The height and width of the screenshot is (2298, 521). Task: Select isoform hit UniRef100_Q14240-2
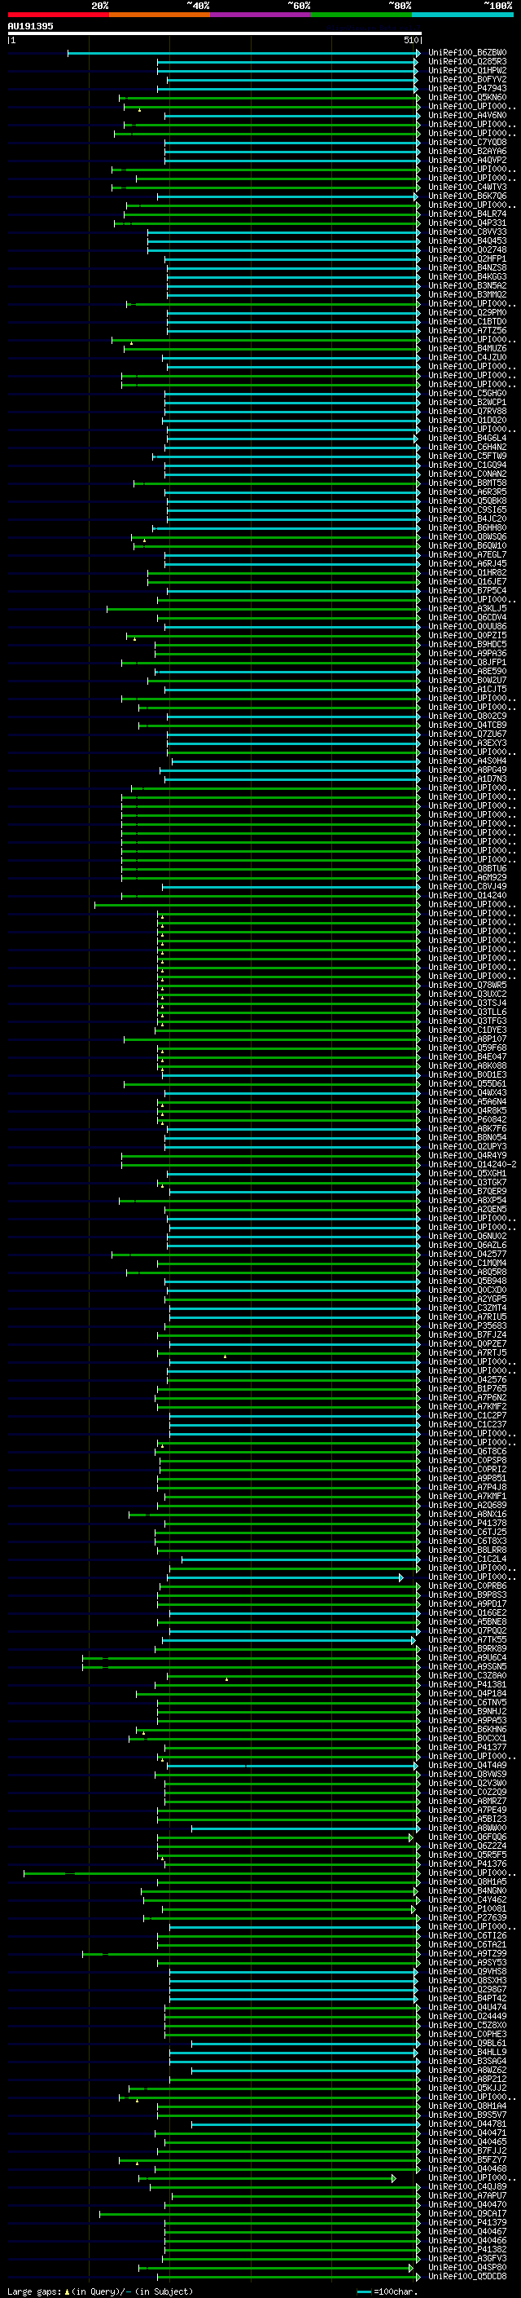(472, 1164)
